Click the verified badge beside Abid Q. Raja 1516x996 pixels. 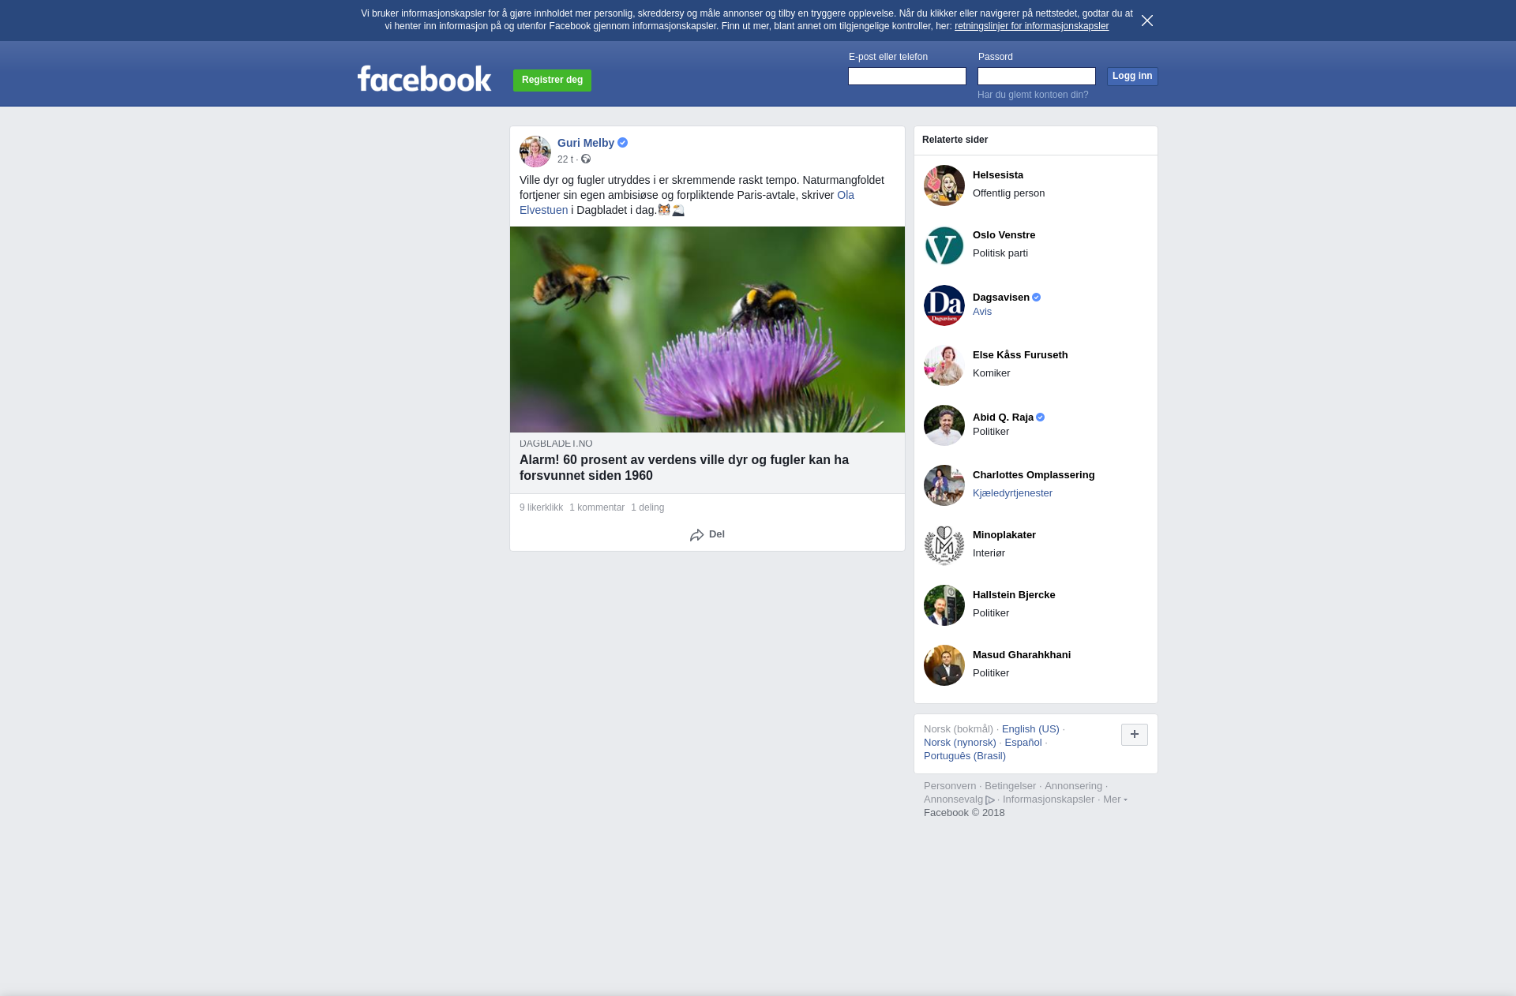(x=1040, y=417)
